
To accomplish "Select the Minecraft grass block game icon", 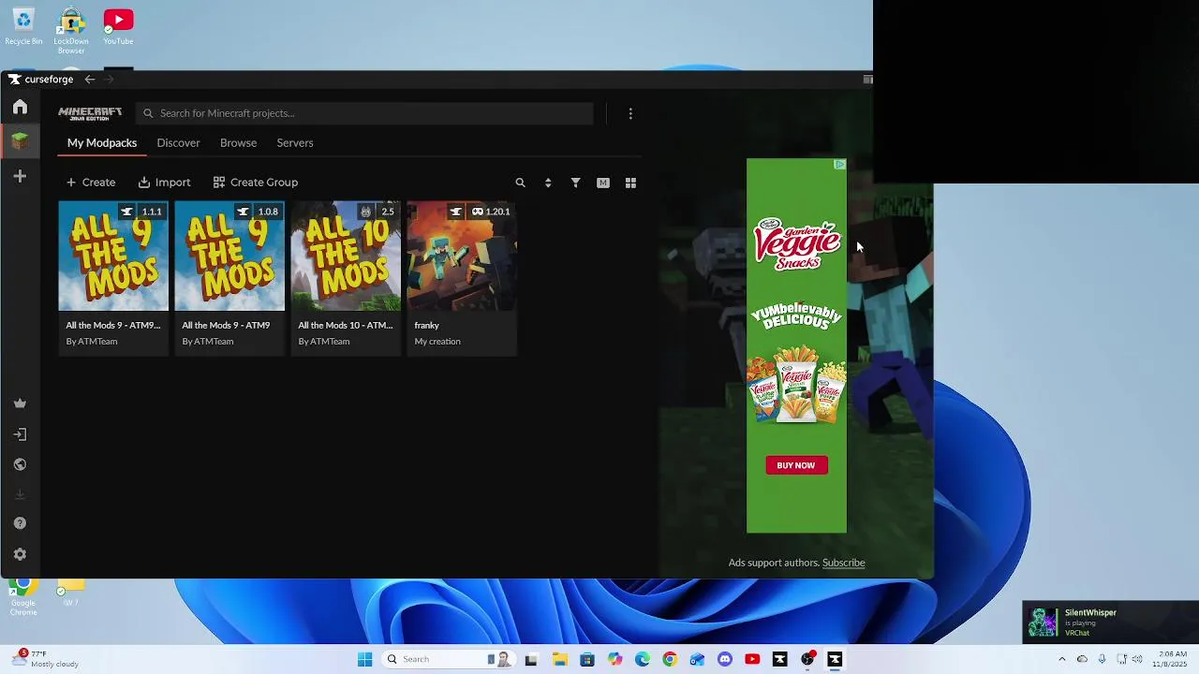I will [20, 141].
